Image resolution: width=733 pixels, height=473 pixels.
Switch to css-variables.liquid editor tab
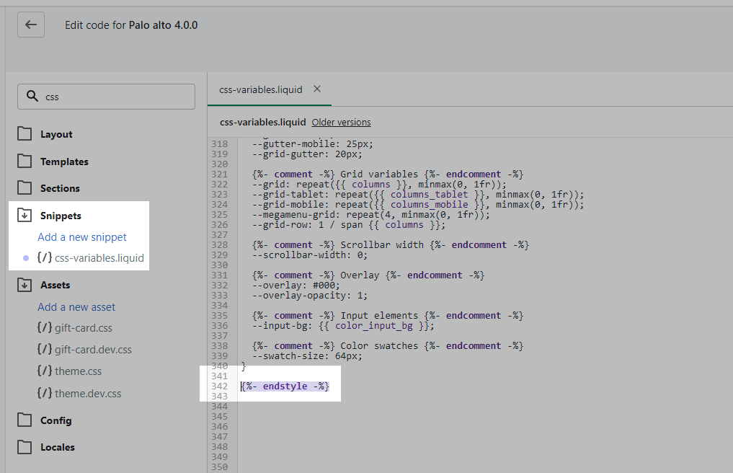[x=260, y=90]
